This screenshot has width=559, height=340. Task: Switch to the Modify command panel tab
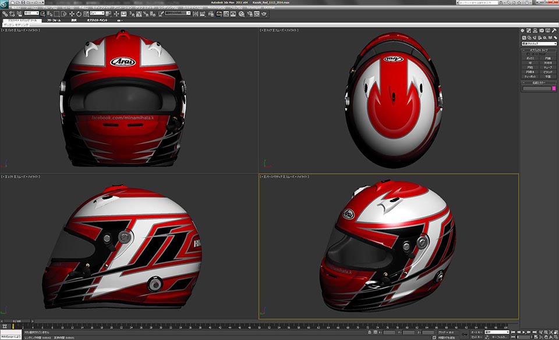coord(529,31)
